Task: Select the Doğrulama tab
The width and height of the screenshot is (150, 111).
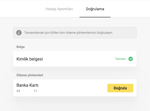Action: click(x=95, y=9)
